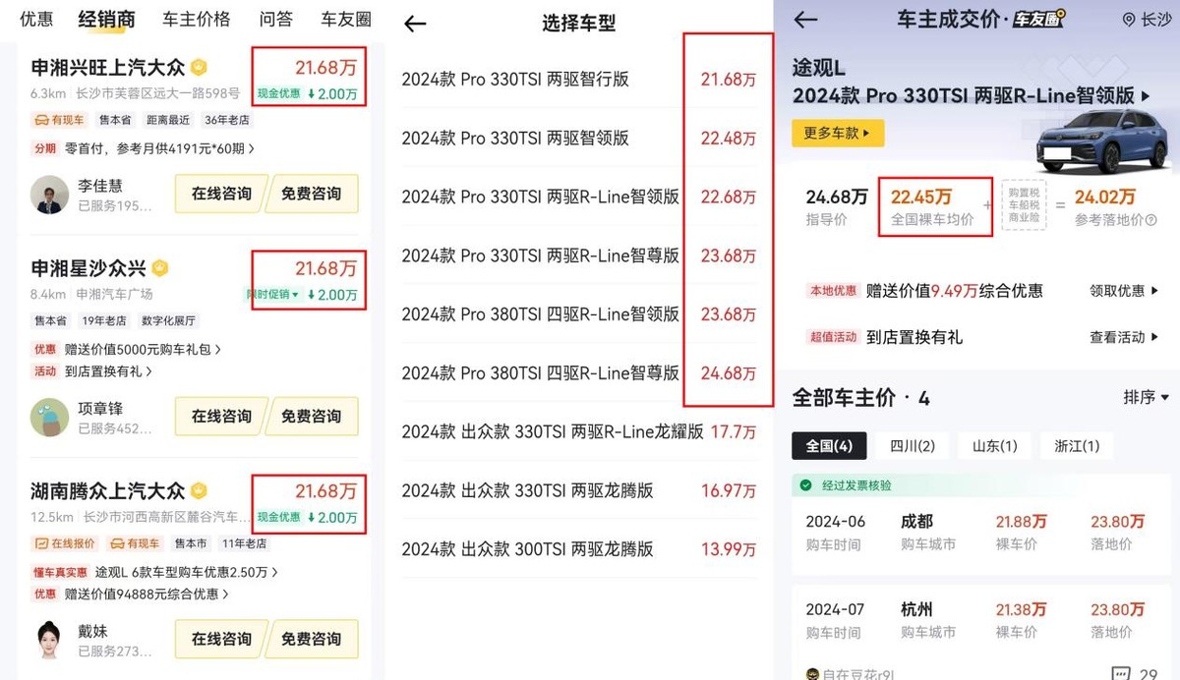
Task: Open 赠送价值94888元综合优惠 link
Action: 147,594
